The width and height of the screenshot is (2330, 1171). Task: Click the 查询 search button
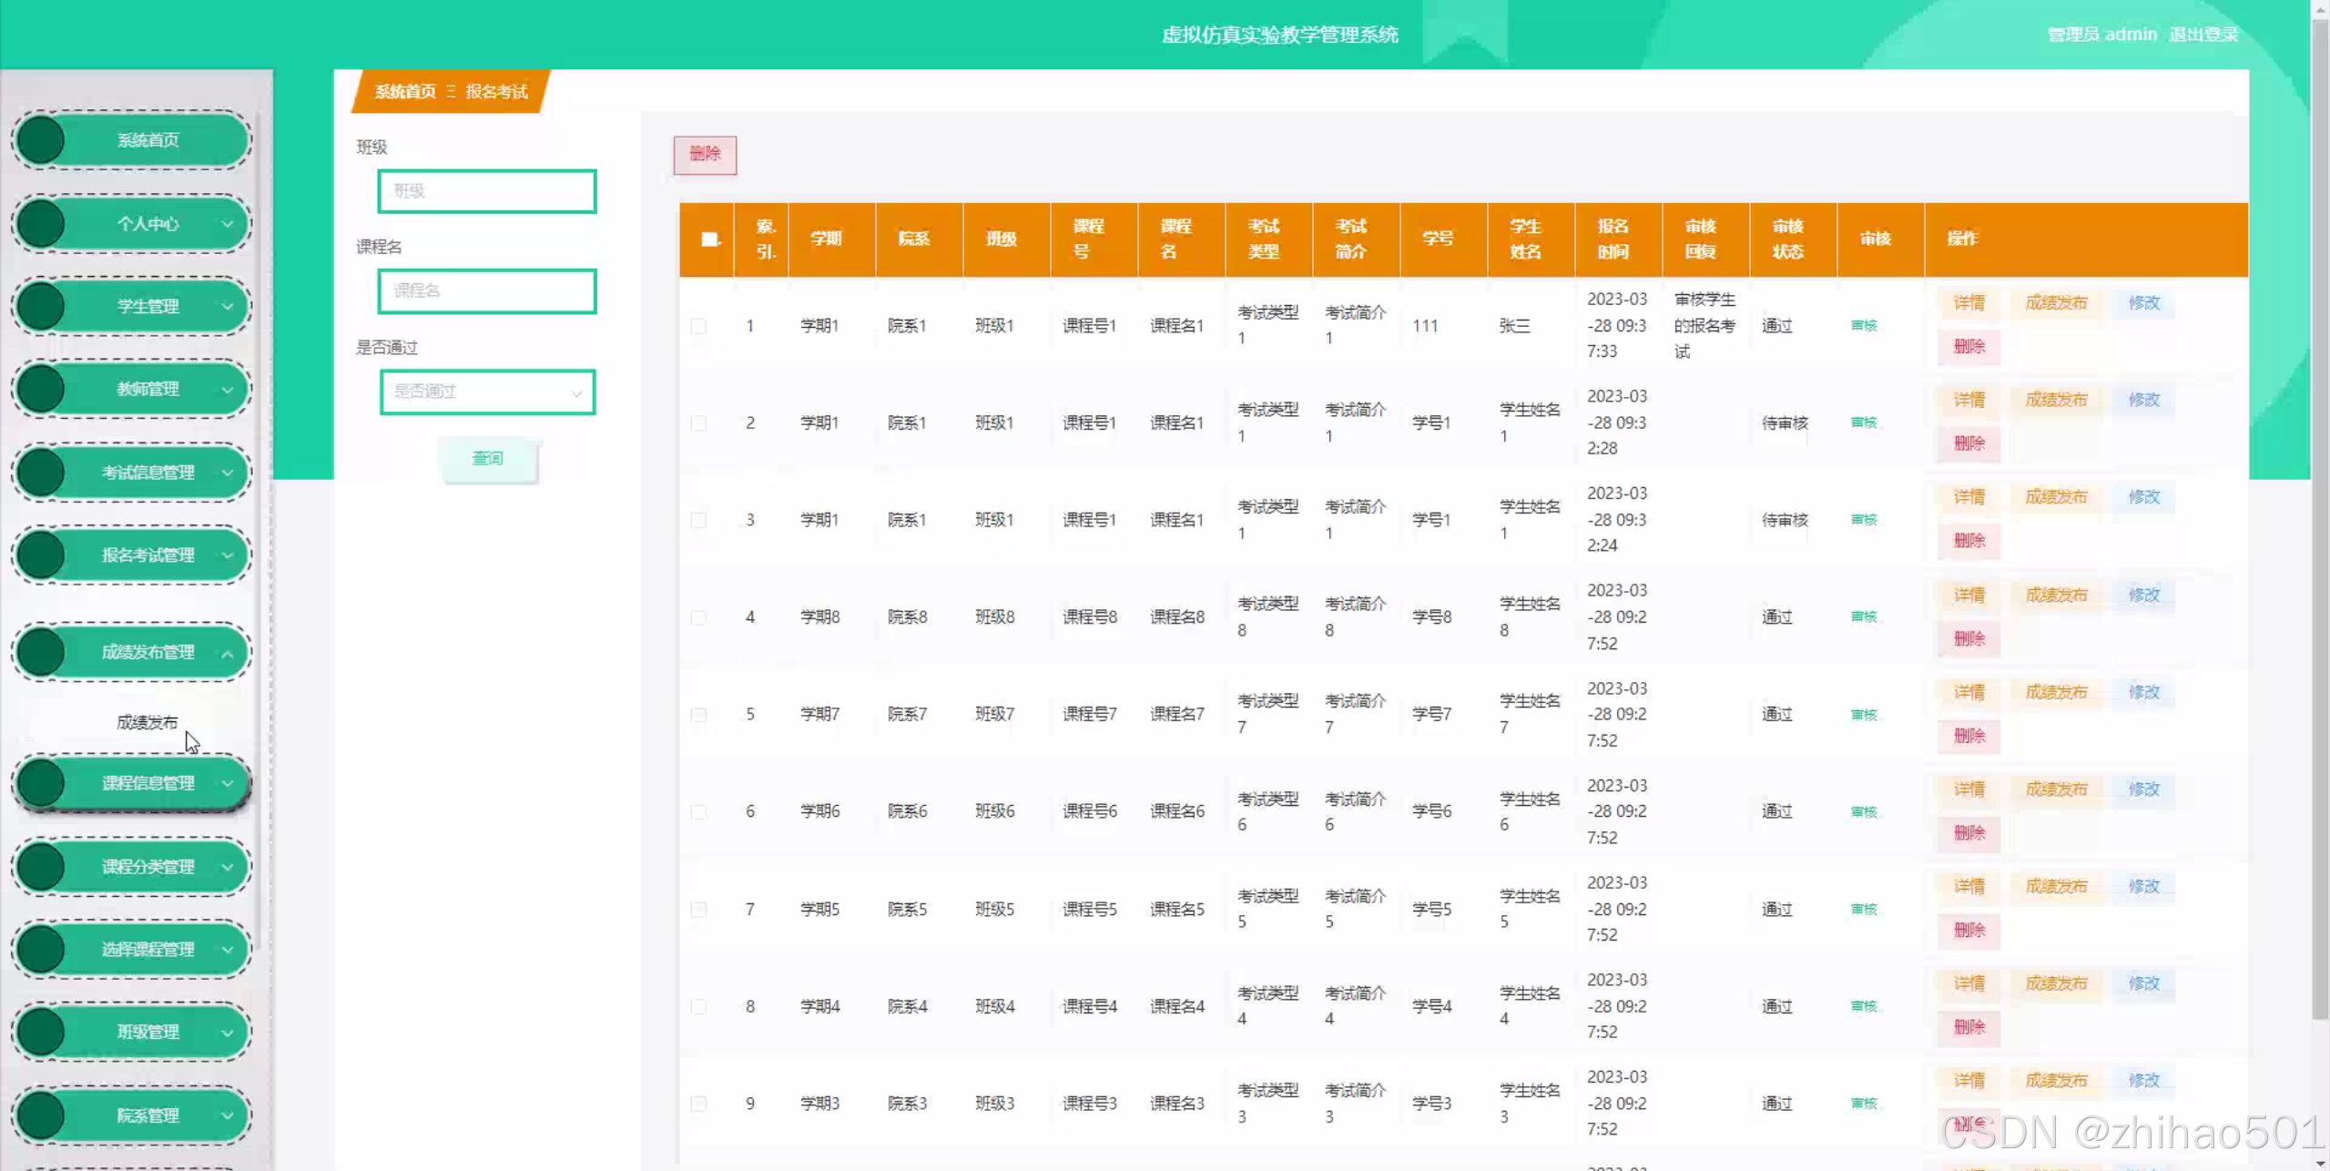point(487,458)
